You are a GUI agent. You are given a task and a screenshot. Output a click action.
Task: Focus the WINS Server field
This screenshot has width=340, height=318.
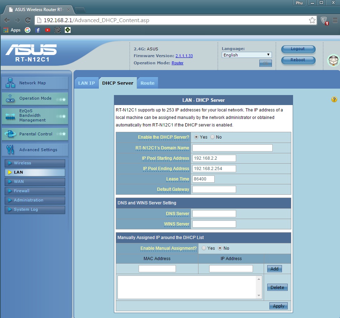pos(214,224)
